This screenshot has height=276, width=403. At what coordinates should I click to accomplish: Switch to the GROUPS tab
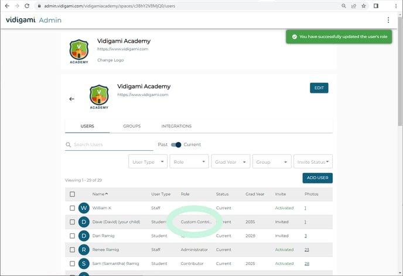[x=132, y=126]
